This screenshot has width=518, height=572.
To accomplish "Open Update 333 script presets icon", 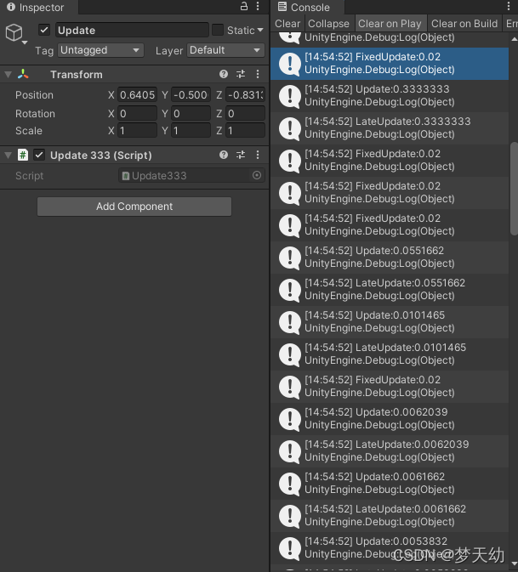I will pos(241,155).
